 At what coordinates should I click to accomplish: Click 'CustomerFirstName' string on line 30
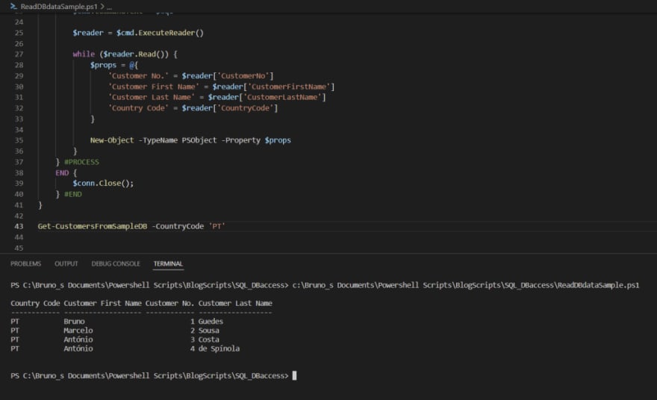289,87
